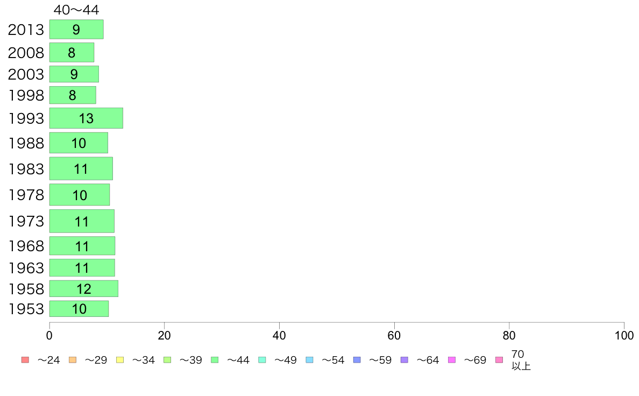Click the blue ~59 legend swatch
Image resolution: width=639 pixels, height=396 pixels.
coord(357,360)
